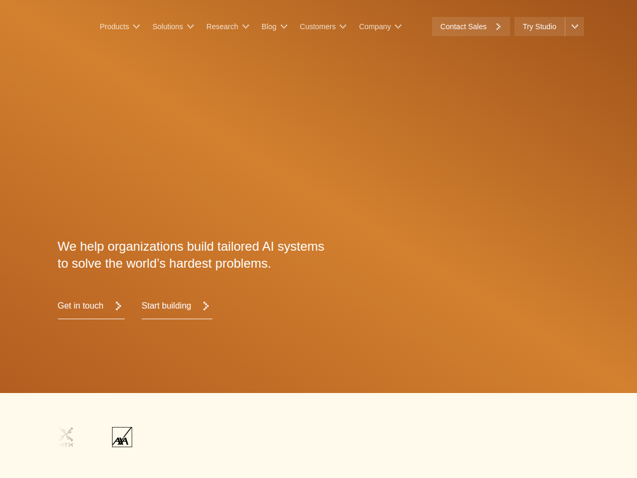Expand the Solutions dropdown chevron
Image resolution: width=637 pixels, height=478 pixels.
pos(191,27)
